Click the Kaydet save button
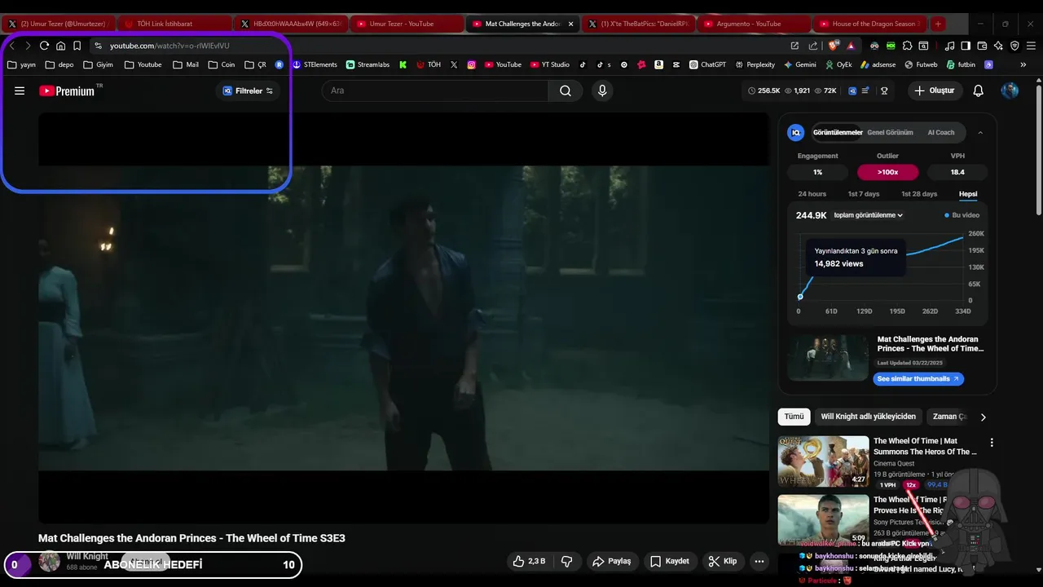This screenshot has width=1043, height=587. click(x=671, y=561)
